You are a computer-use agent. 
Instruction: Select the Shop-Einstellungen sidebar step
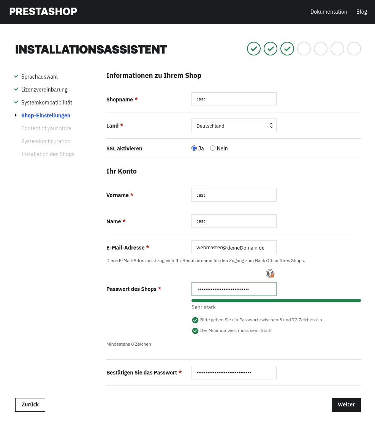46,115
